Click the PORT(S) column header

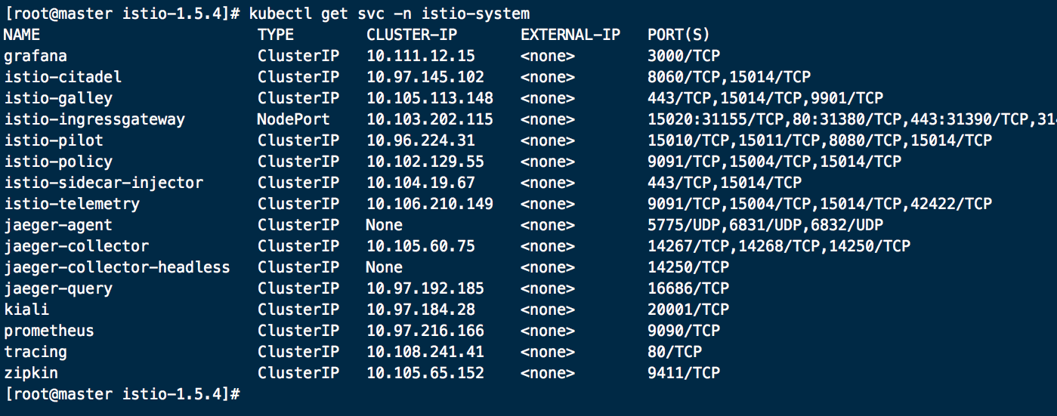click(678, 35)
